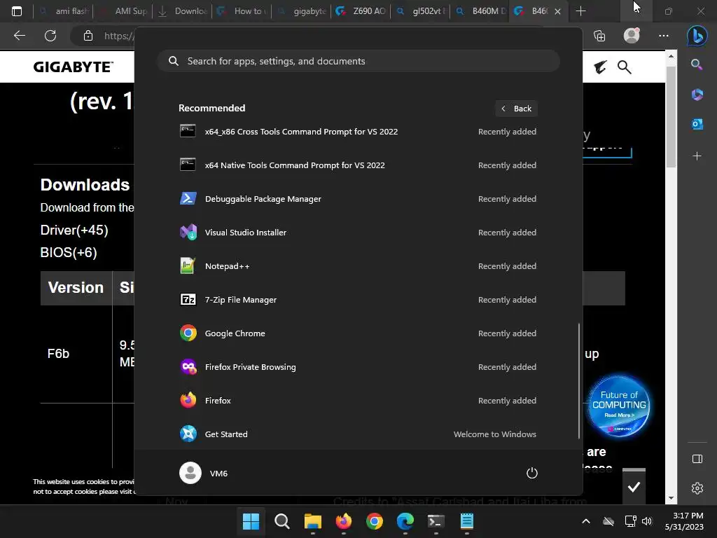
Task: Close the active B460 tab
Action: click(557, 11)
